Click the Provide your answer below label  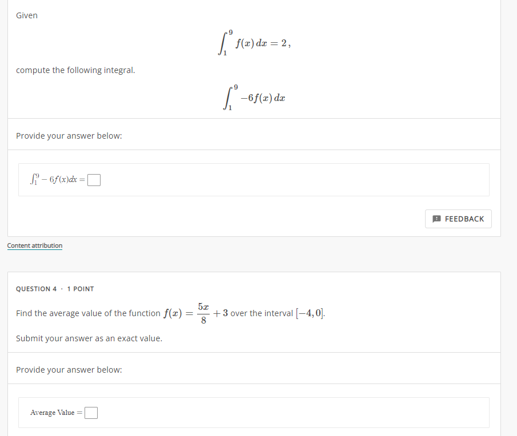pyautogui.click(x=69, y=135)
